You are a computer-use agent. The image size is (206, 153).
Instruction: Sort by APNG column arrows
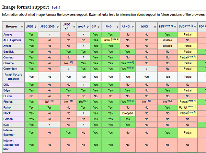point(133,26)
